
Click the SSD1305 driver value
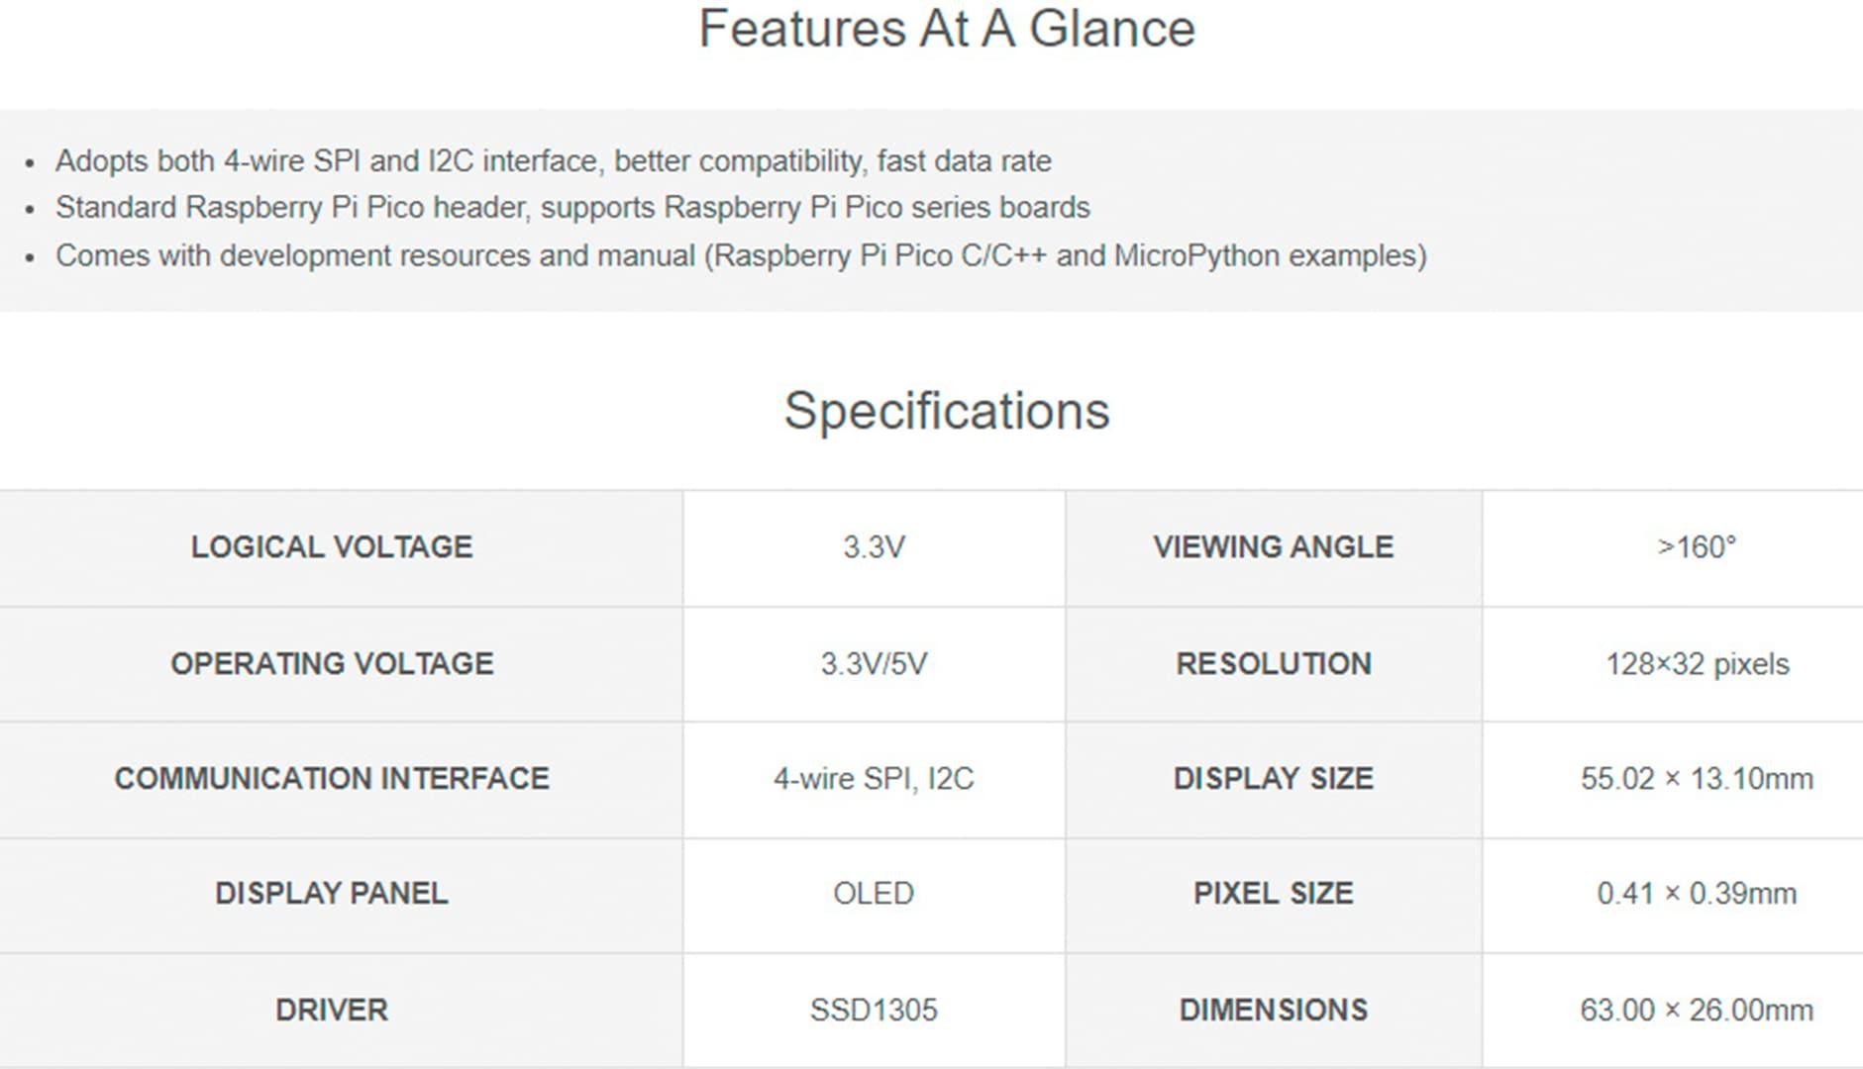coord(874,1011)
